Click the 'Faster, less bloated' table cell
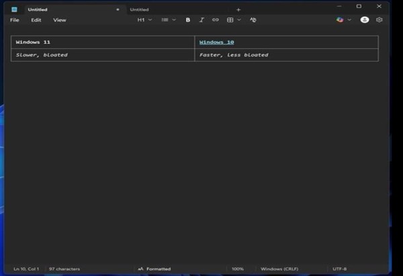403x276 pixels. (x=287, y=55)
